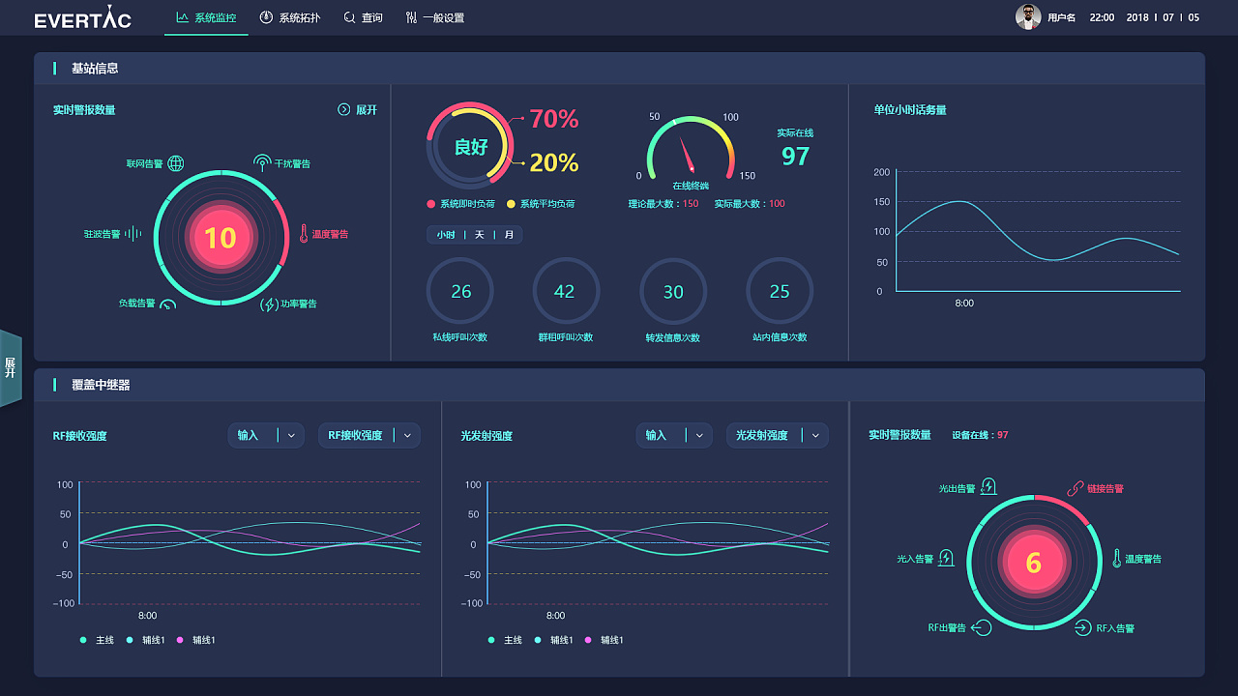1238x696 pixels.
Task: Click the magnifier icon beside 查询
Action: click(350, 17)
